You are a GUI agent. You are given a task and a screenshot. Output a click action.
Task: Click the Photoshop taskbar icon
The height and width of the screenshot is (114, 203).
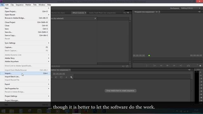[x=95, y=111]
